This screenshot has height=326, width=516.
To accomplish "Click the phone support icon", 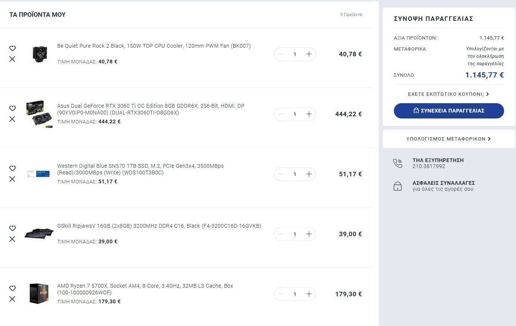I will click(398, 163).
